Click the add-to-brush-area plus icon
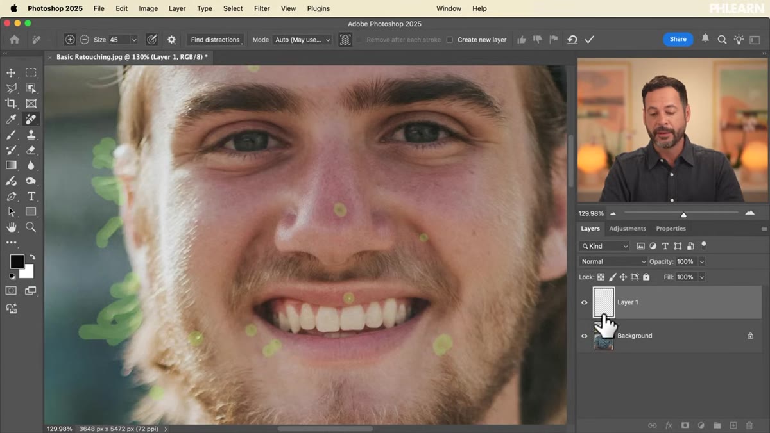Screen dimensions: 770x433 click(x=70, y=40)
